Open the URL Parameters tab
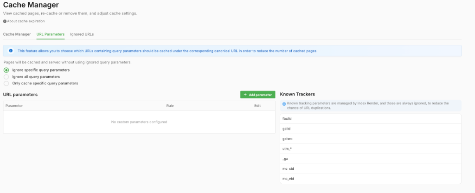Viewport: 475px width, 193px height. click(x=51, y=34)
